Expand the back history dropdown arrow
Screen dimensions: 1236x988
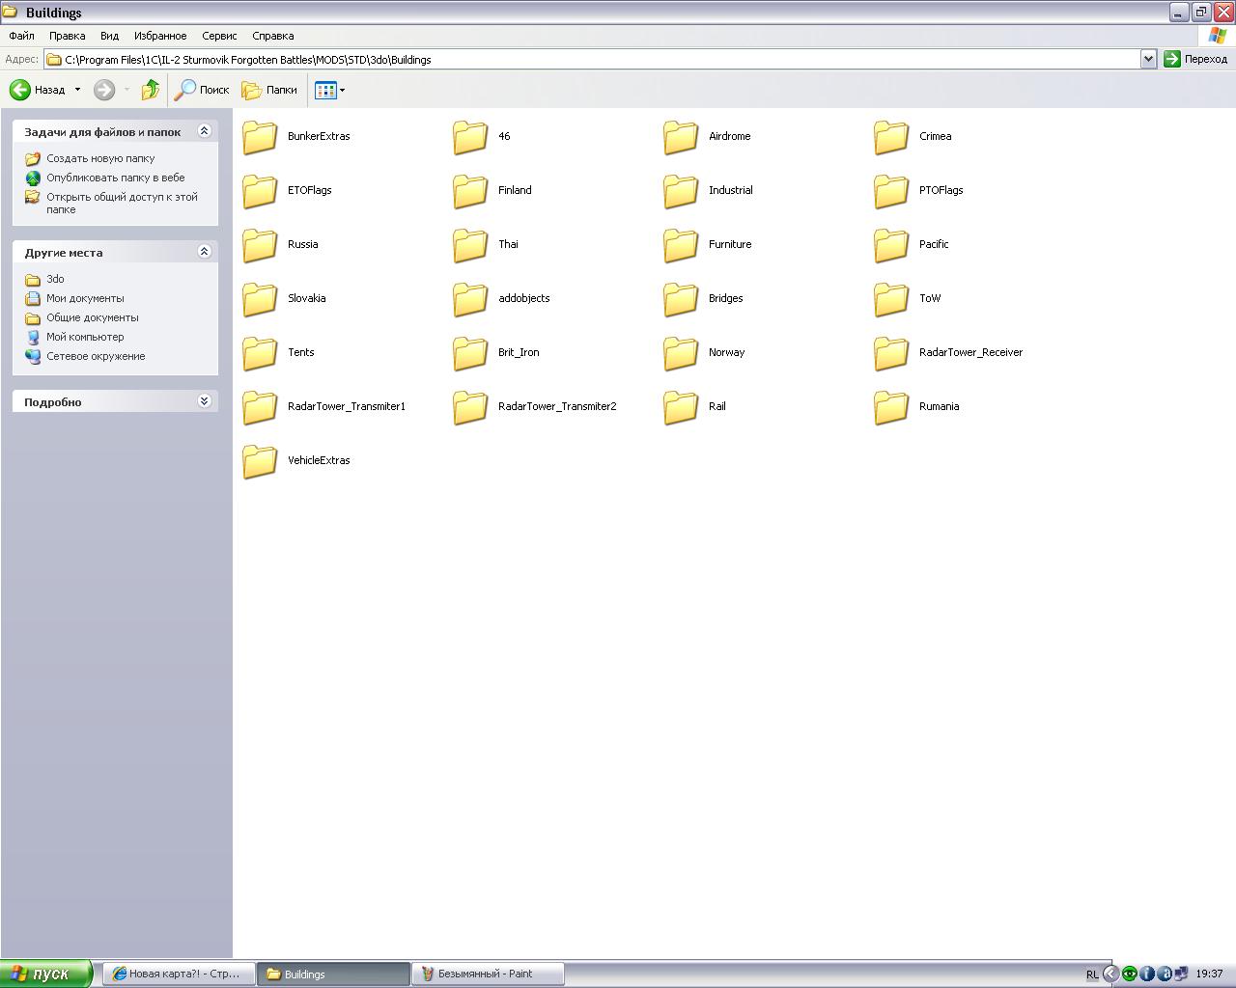click(77, 90)
